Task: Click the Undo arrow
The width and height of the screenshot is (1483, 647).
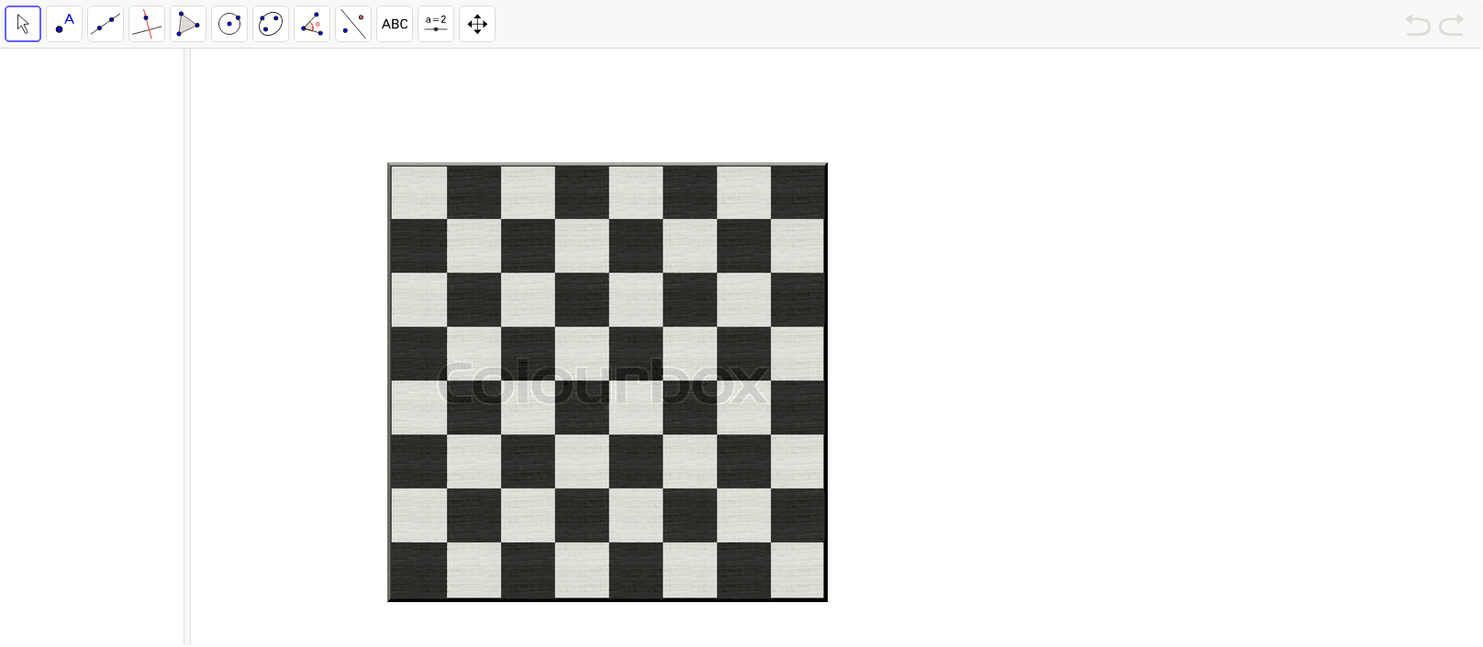Action: click(1418, 25)
